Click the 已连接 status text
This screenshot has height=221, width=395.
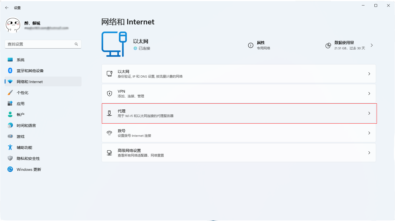144,48
